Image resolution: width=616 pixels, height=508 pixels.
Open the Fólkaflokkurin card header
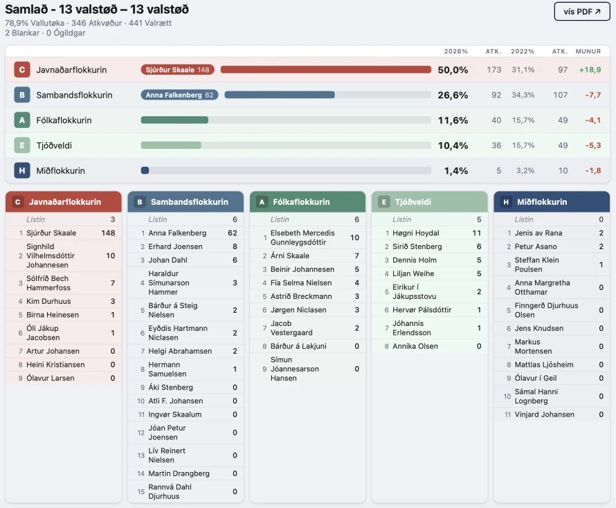307,202
